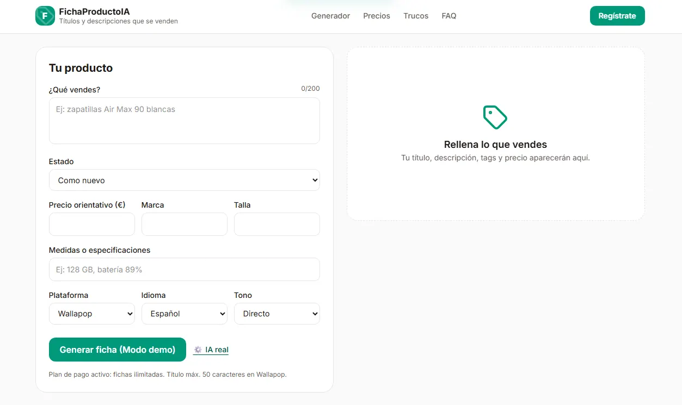Viewport: 682px width, 405px height.
Task: Click Generar ficha (Modo demo) button
Action: pyautogui.click(x=118, y=350)
